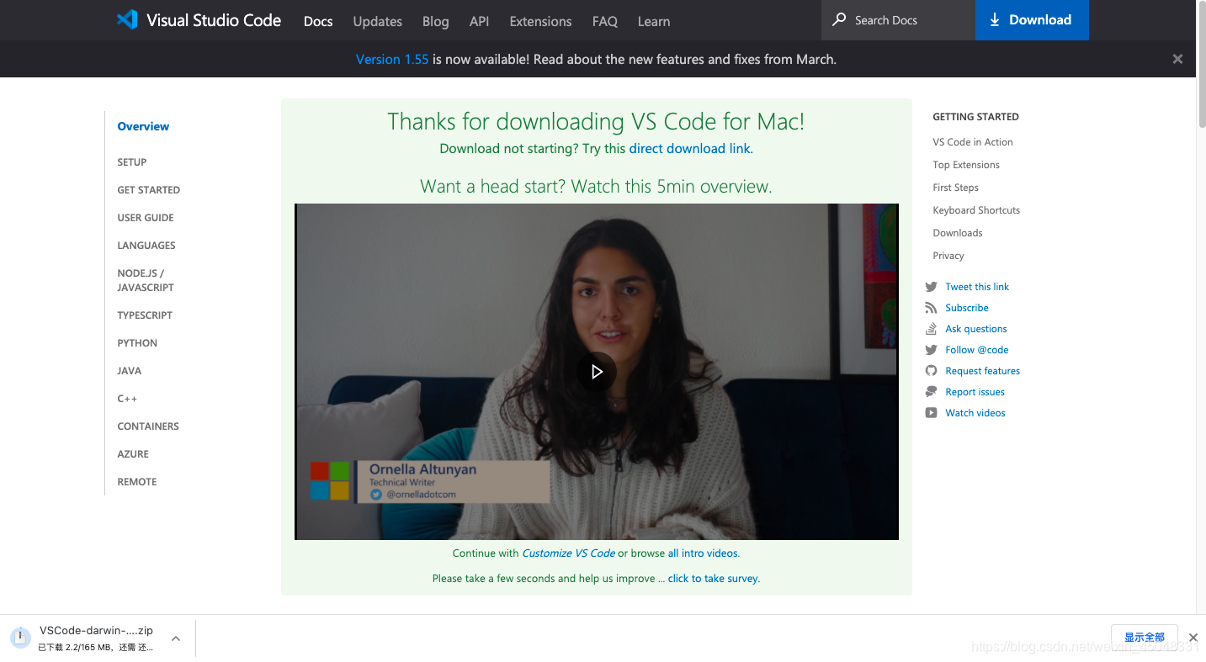Expand the REMOTE sidebar section
The width and height of the screenshot is (1206, 662).
pyautogui.click(x=137, y=481)
